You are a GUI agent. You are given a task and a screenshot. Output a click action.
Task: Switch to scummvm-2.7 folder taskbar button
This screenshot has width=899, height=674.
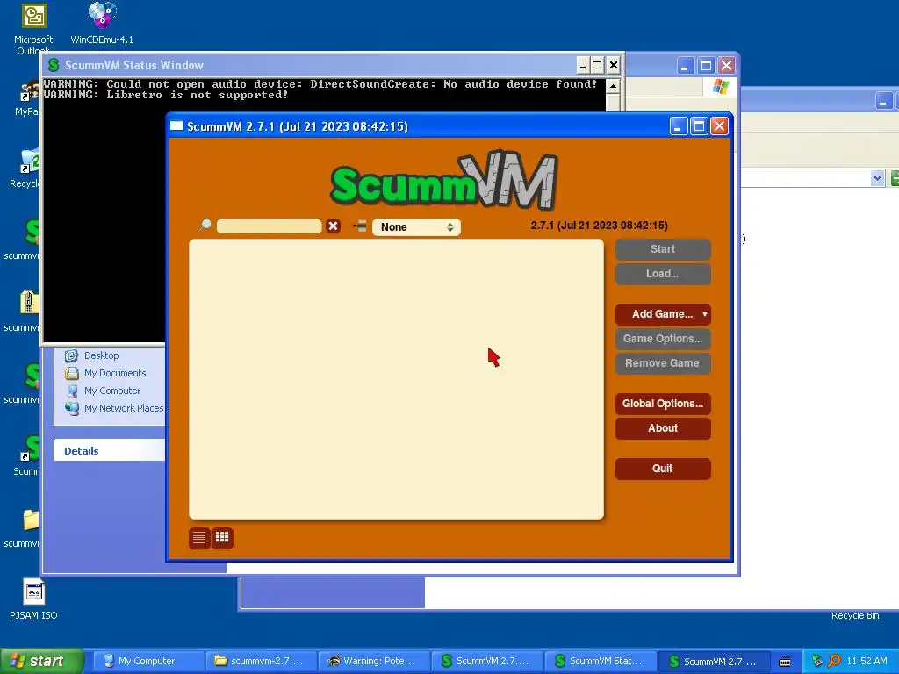click(x=262, y=661)
